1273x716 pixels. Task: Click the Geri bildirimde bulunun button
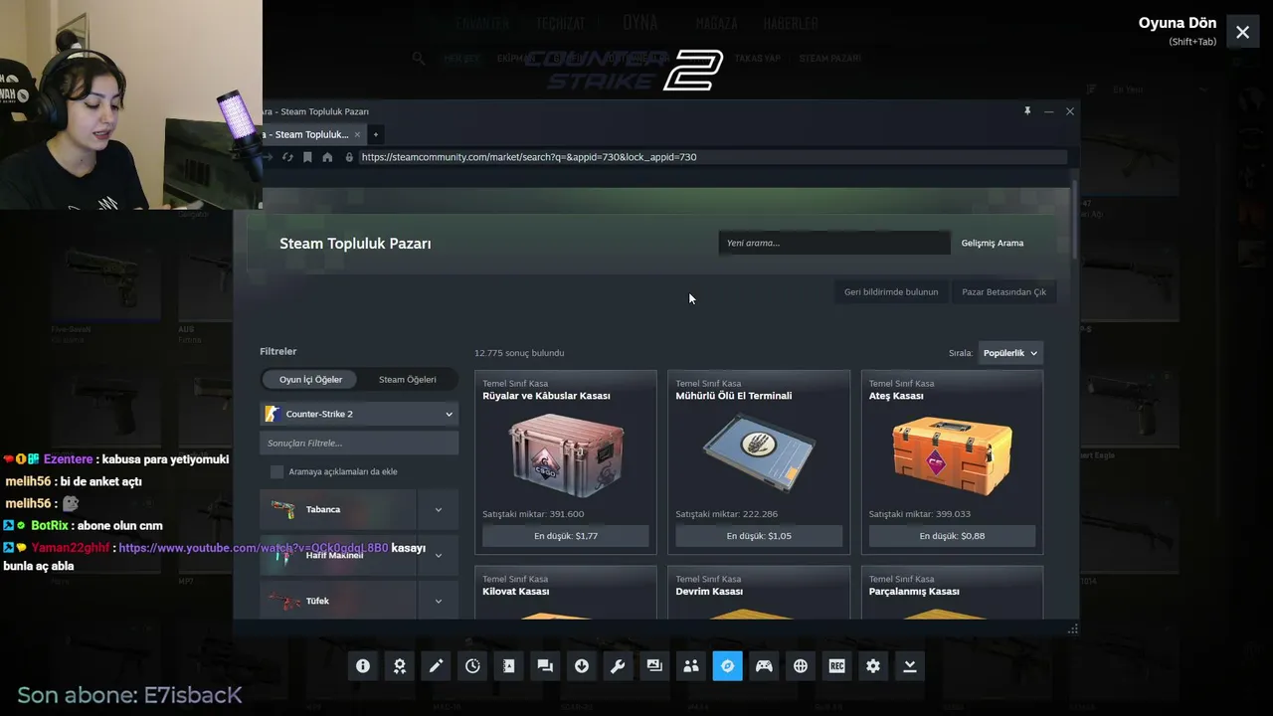(891, 292)
